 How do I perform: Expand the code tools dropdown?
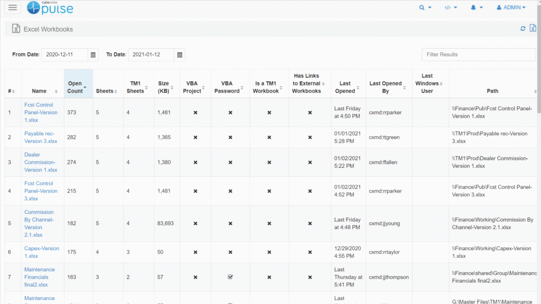coord(451,7)
